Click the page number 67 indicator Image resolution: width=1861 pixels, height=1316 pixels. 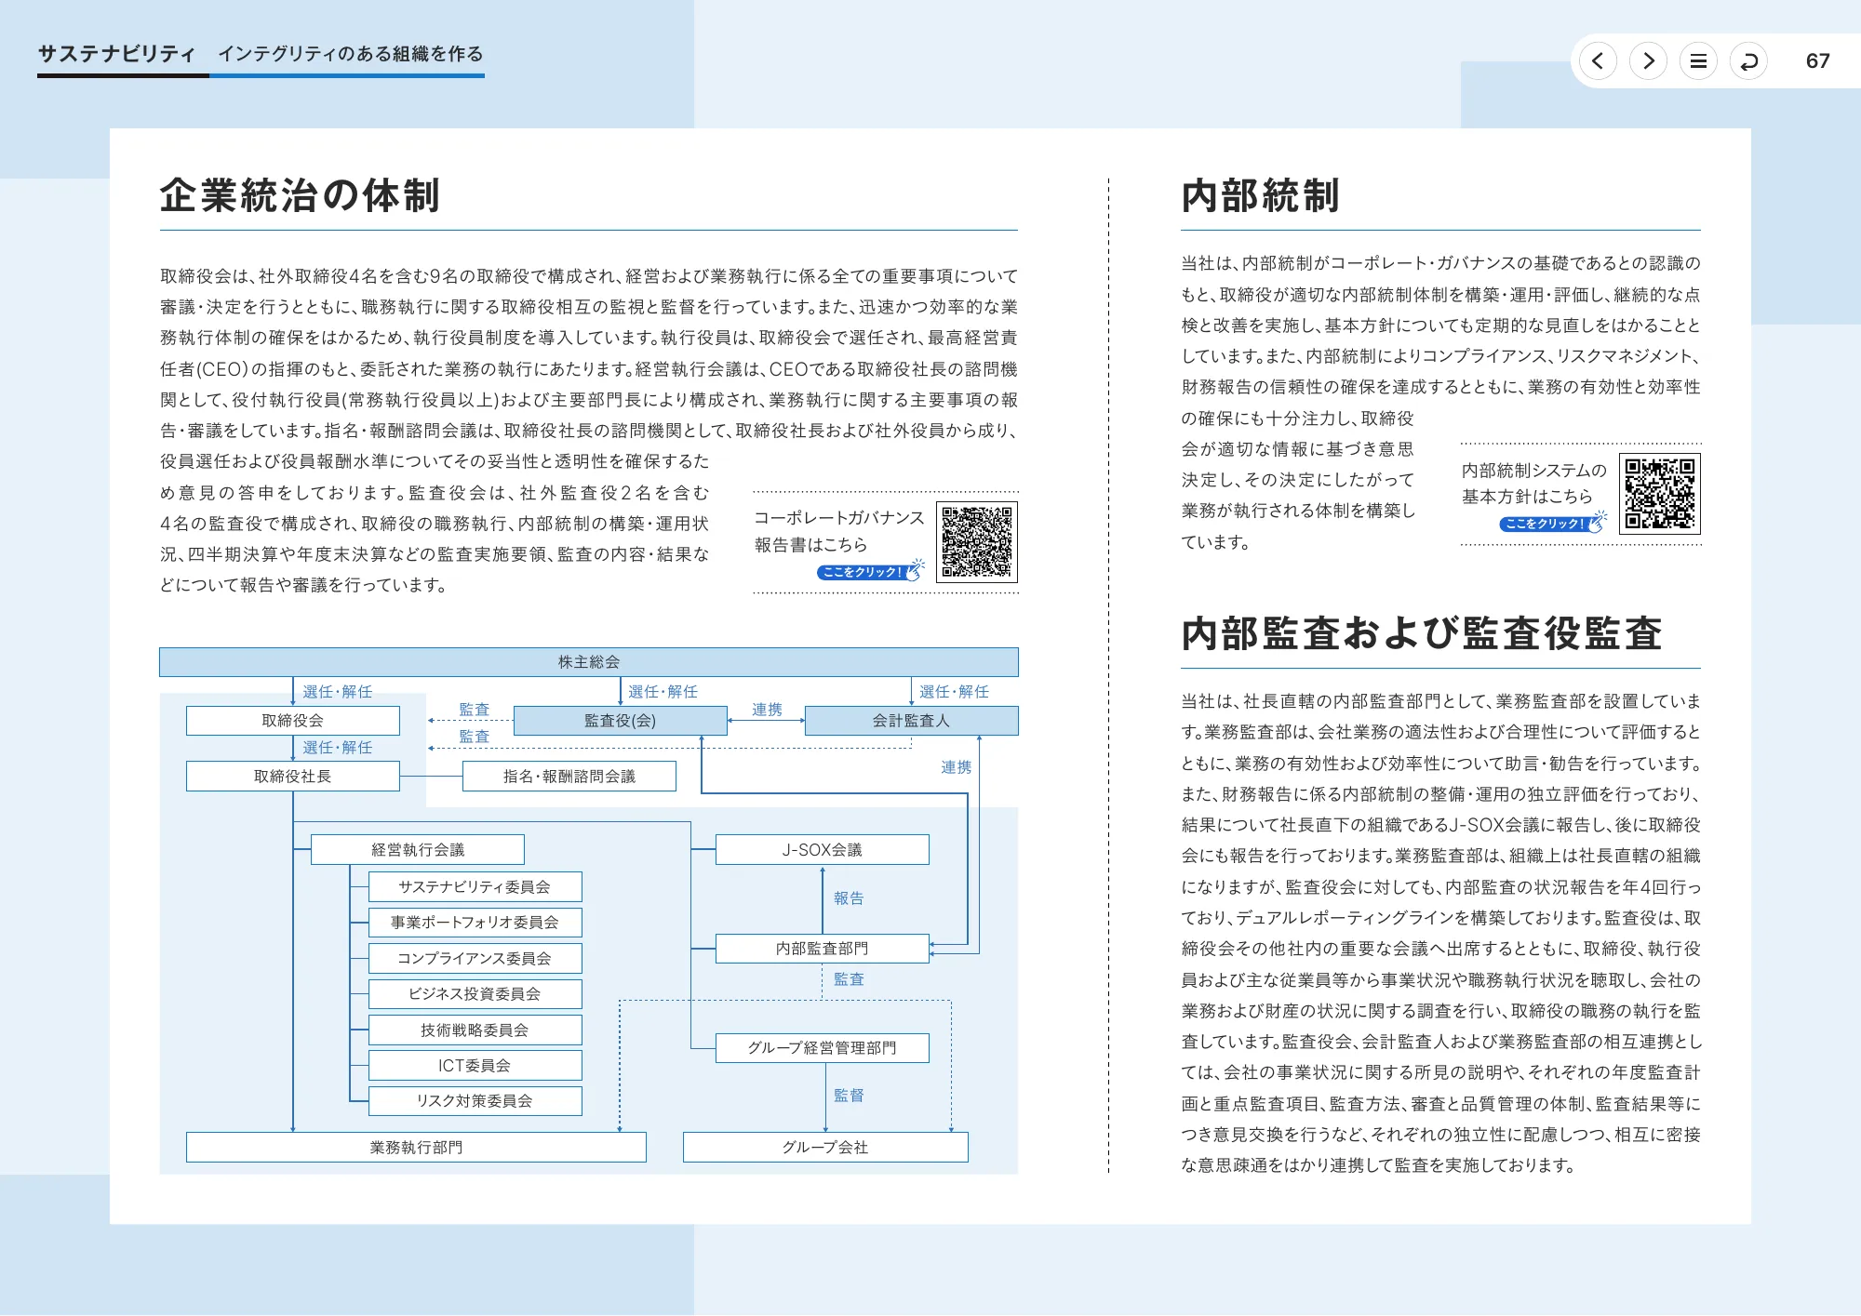pyautogui.click(x=1816, y=61)
